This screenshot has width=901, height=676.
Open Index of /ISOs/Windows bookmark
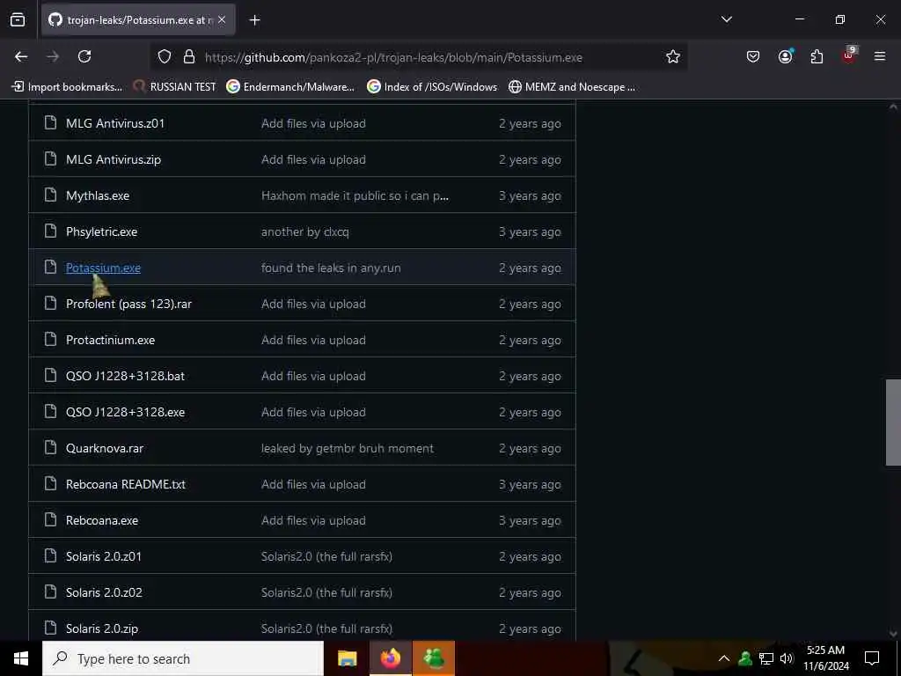(x=432, y=87)
